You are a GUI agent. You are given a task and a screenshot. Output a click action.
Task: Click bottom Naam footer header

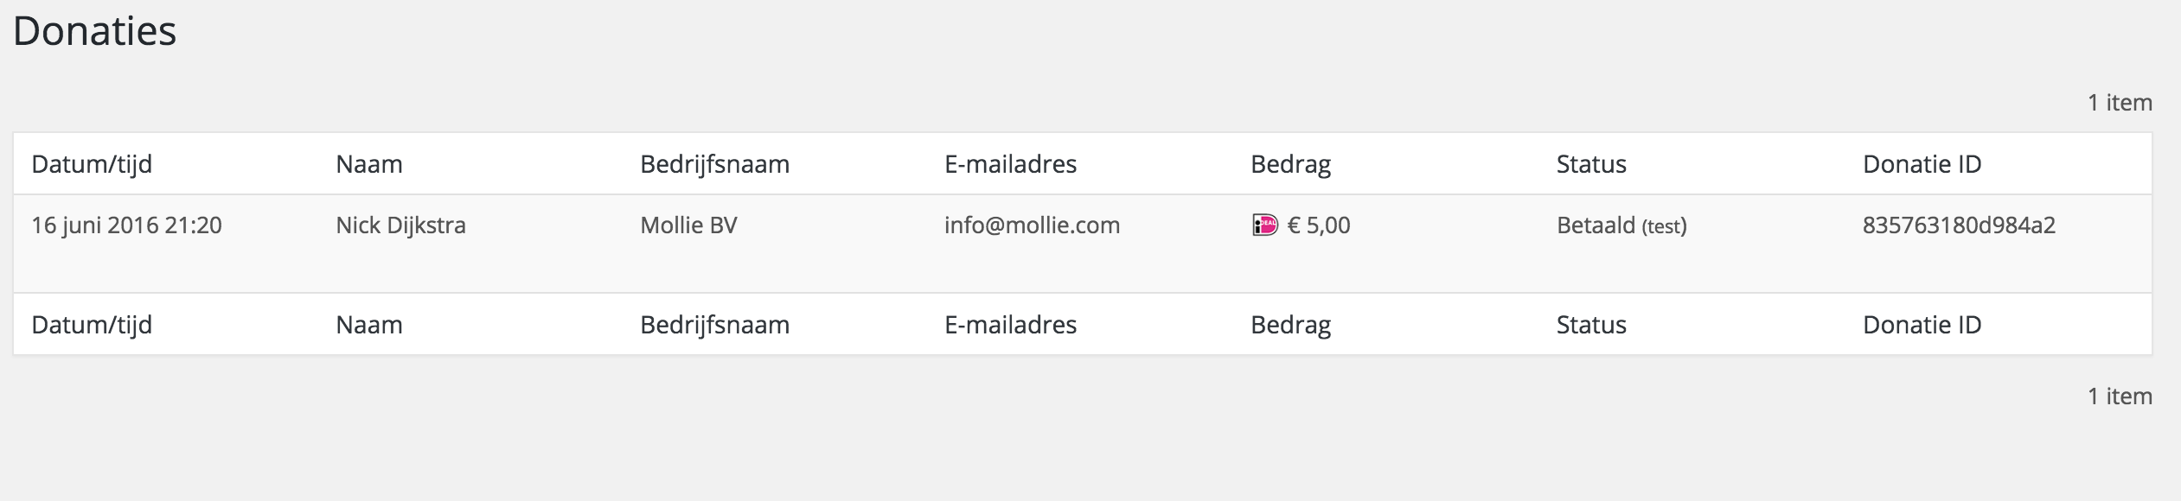coord(369,325)
